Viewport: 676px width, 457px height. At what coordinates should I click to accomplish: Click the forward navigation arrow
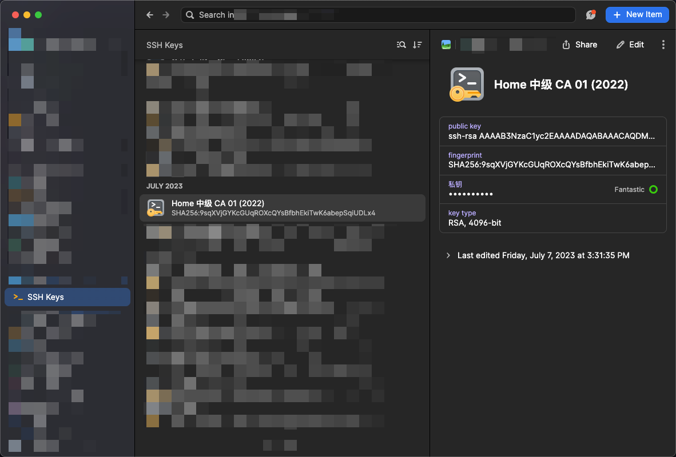click(166, 15)
